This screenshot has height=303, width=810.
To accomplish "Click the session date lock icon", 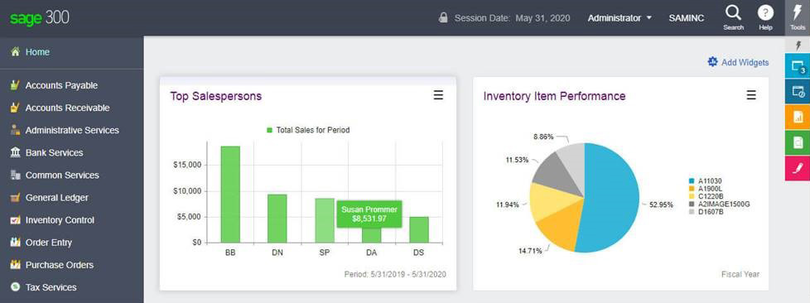I will coord(443,17).
